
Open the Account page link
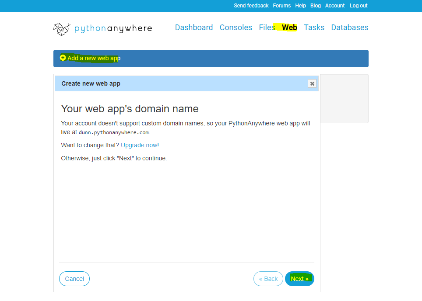click(x=335, y=6)
